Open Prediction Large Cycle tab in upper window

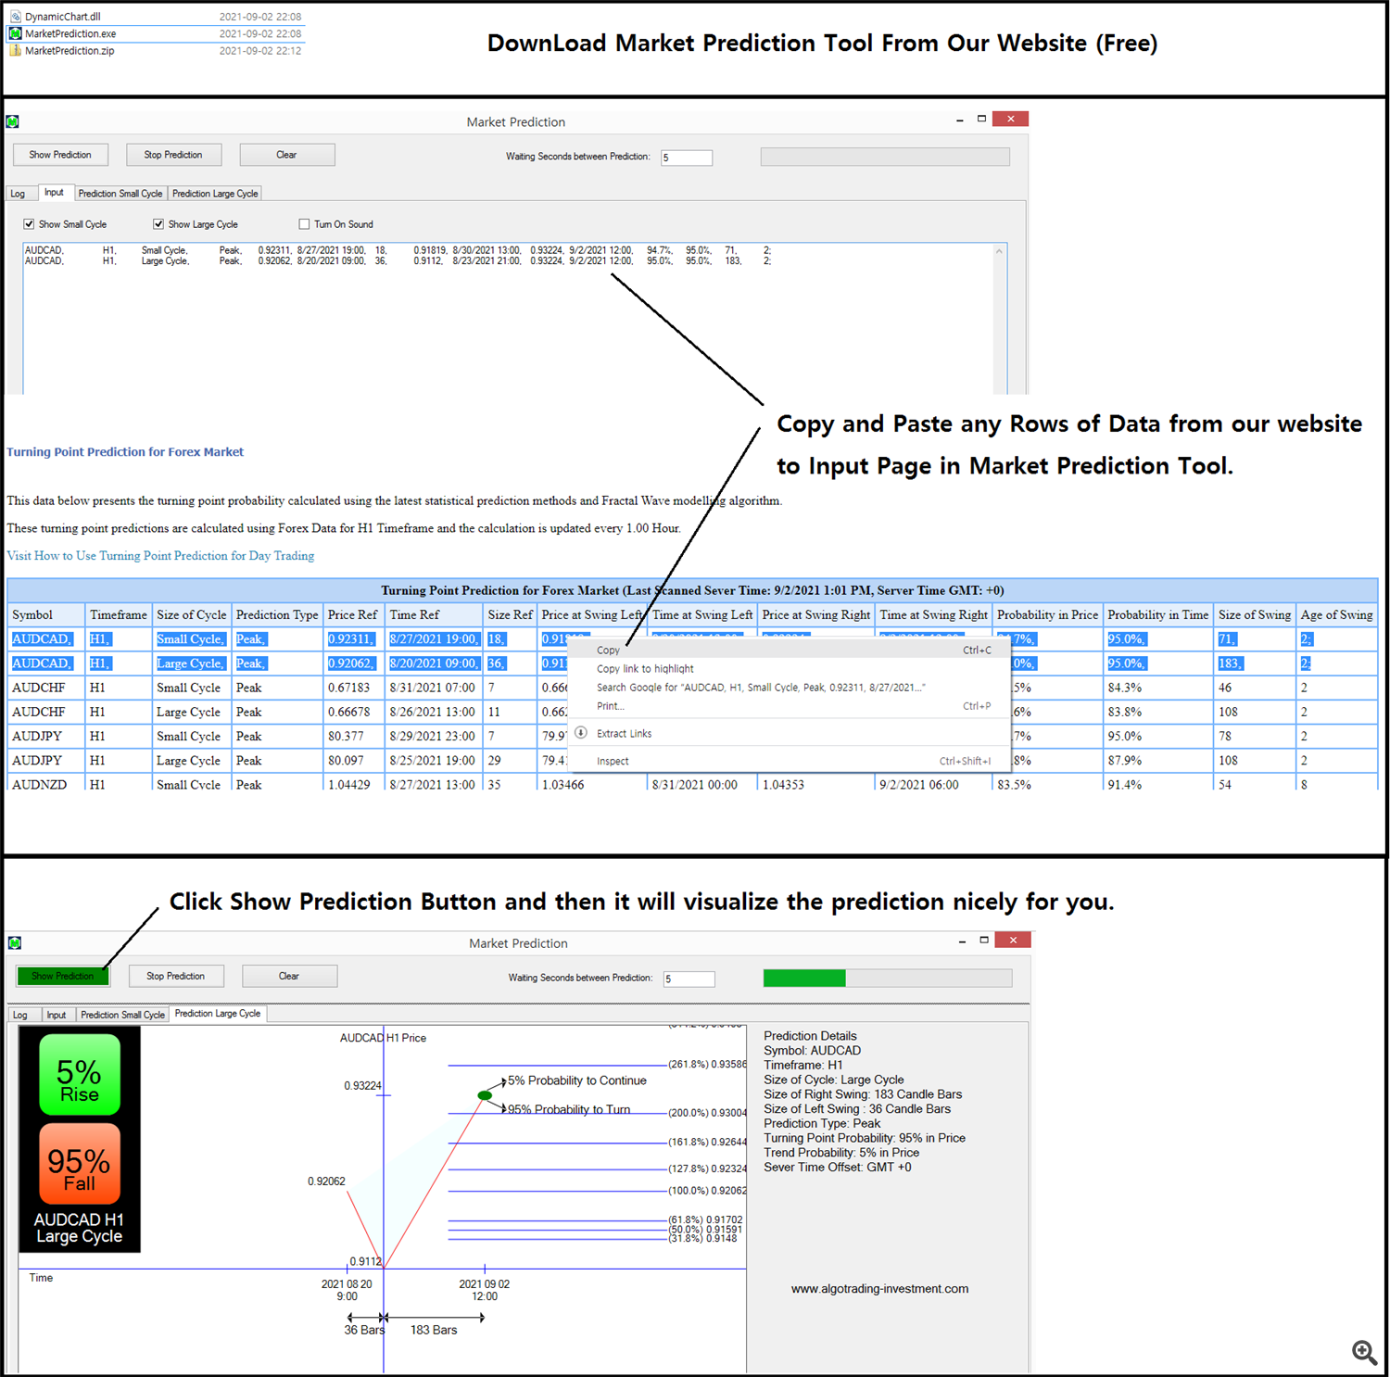[x=215, y=194]
